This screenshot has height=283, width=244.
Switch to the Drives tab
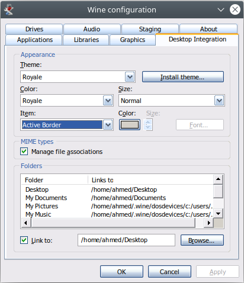tap(34, 29)
